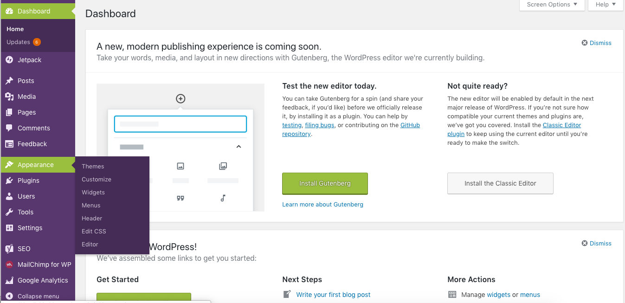This screenshot has width=625, height=303.
Task: Click the Comments speech bubble icon
Action: pos(9,128)
